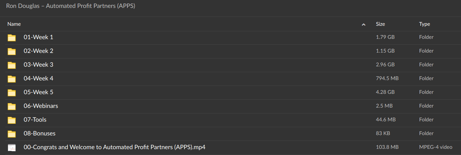Open the 03-Week 3 folder link
Image resolution: width=461 pixels, height=155 pixels.
tap(38, 65)
